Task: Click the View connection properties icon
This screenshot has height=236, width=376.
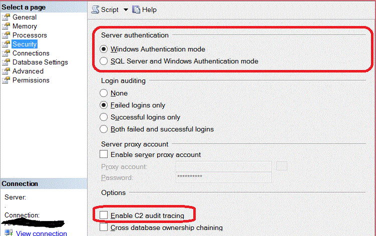Action: tap(9, 233)
